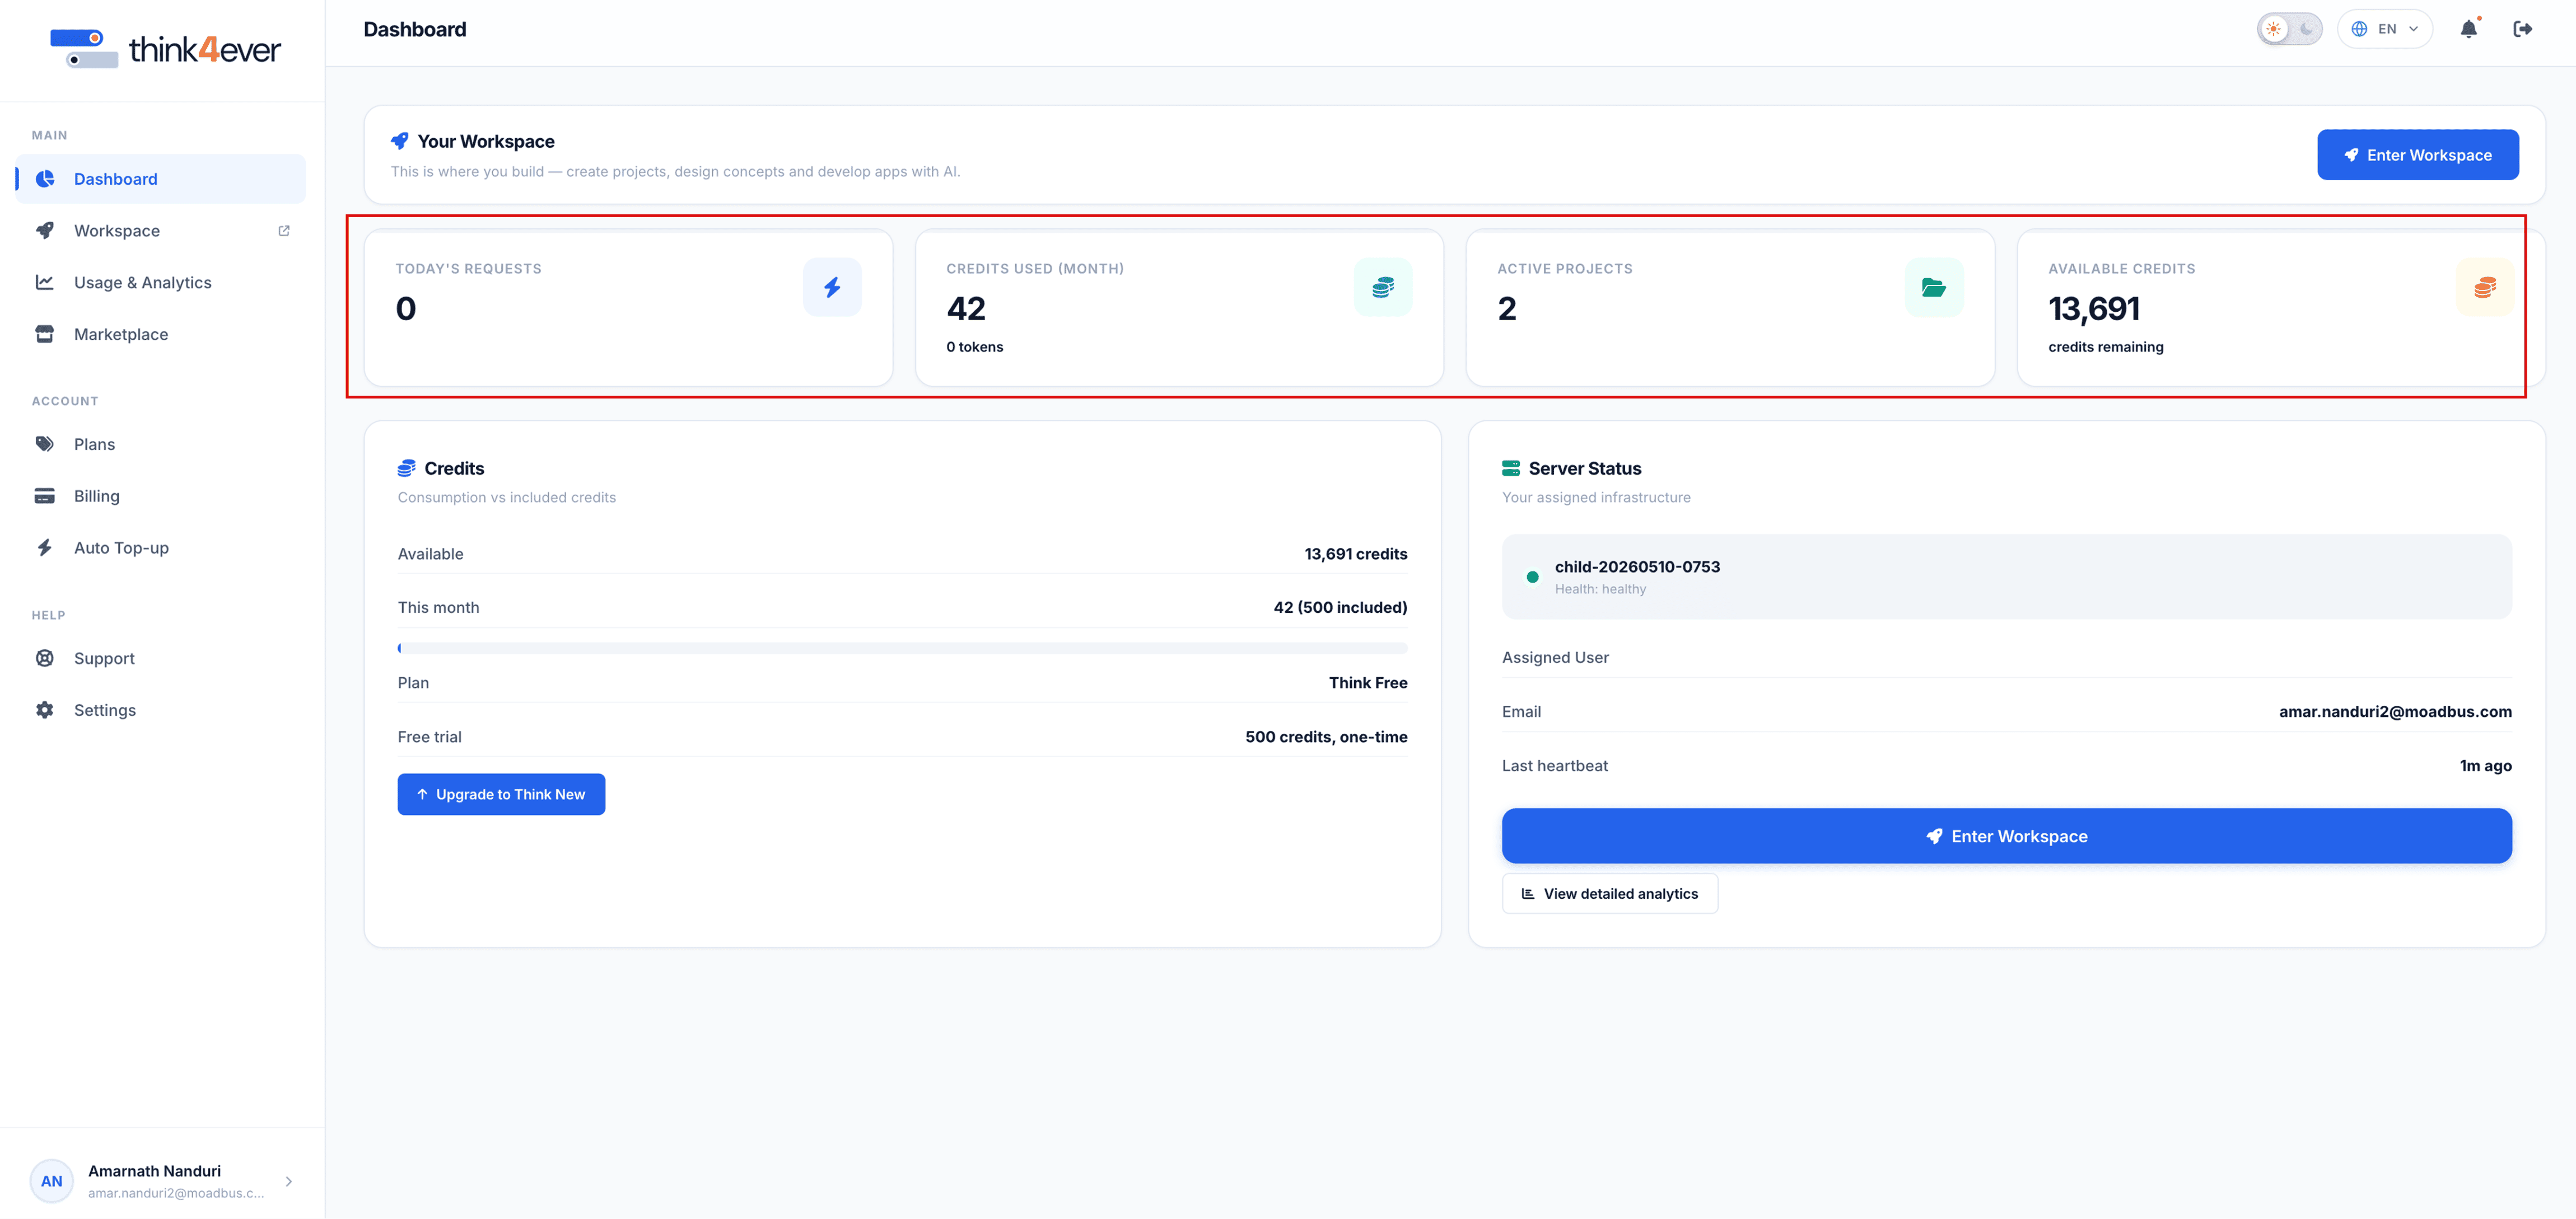Screen dimensions: 2576x1219
Task: Open Auto Top-up settings
Action: (161, 548)
